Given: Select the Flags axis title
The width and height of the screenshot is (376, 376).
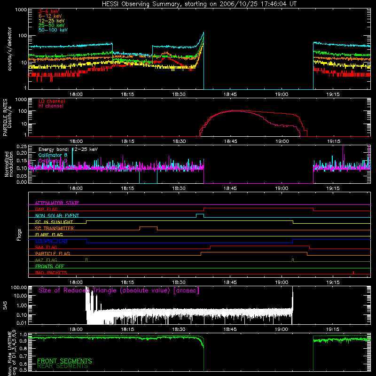Looking at the screenshot, I should (19, 235).
